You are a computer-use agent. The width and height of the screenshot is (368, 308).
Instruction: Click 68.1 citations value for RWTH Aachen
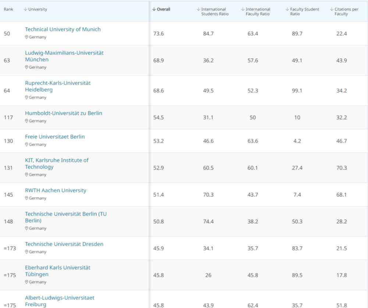(342, 195)
